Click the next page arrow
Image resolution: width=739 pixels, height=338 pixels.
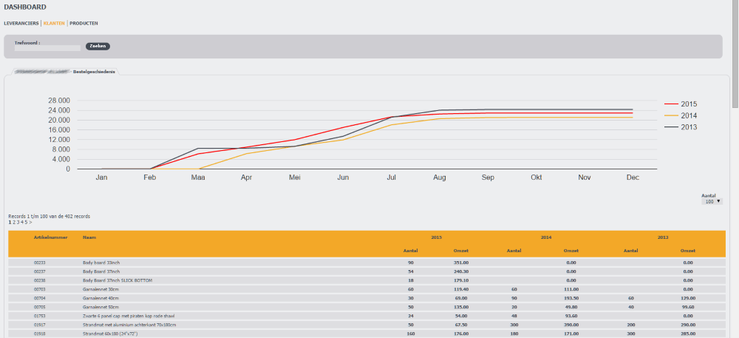click(30, 222)
